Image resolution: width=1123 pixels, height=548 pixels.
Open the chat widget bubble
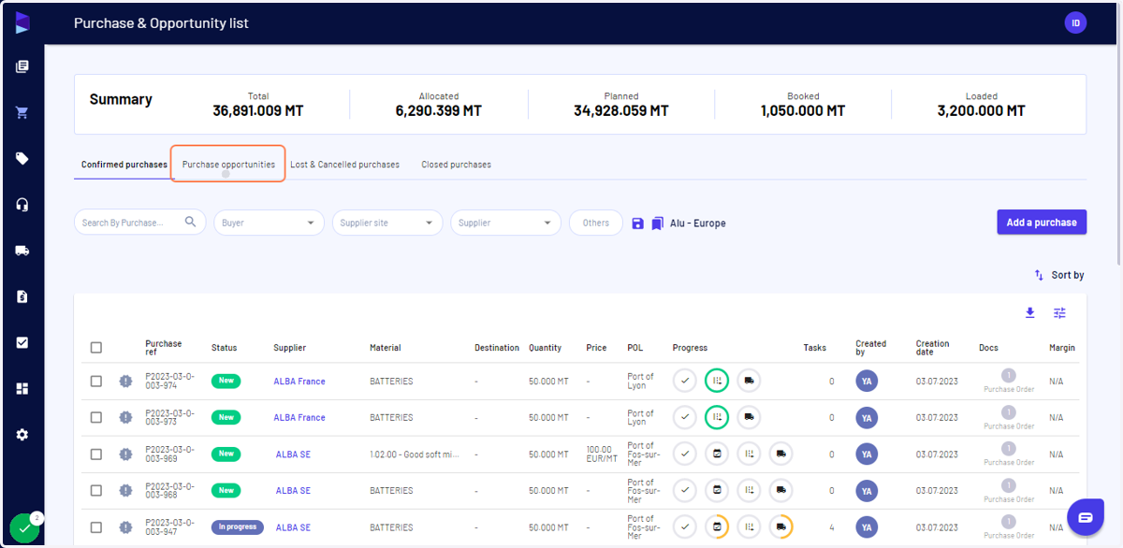(1086, 517)
